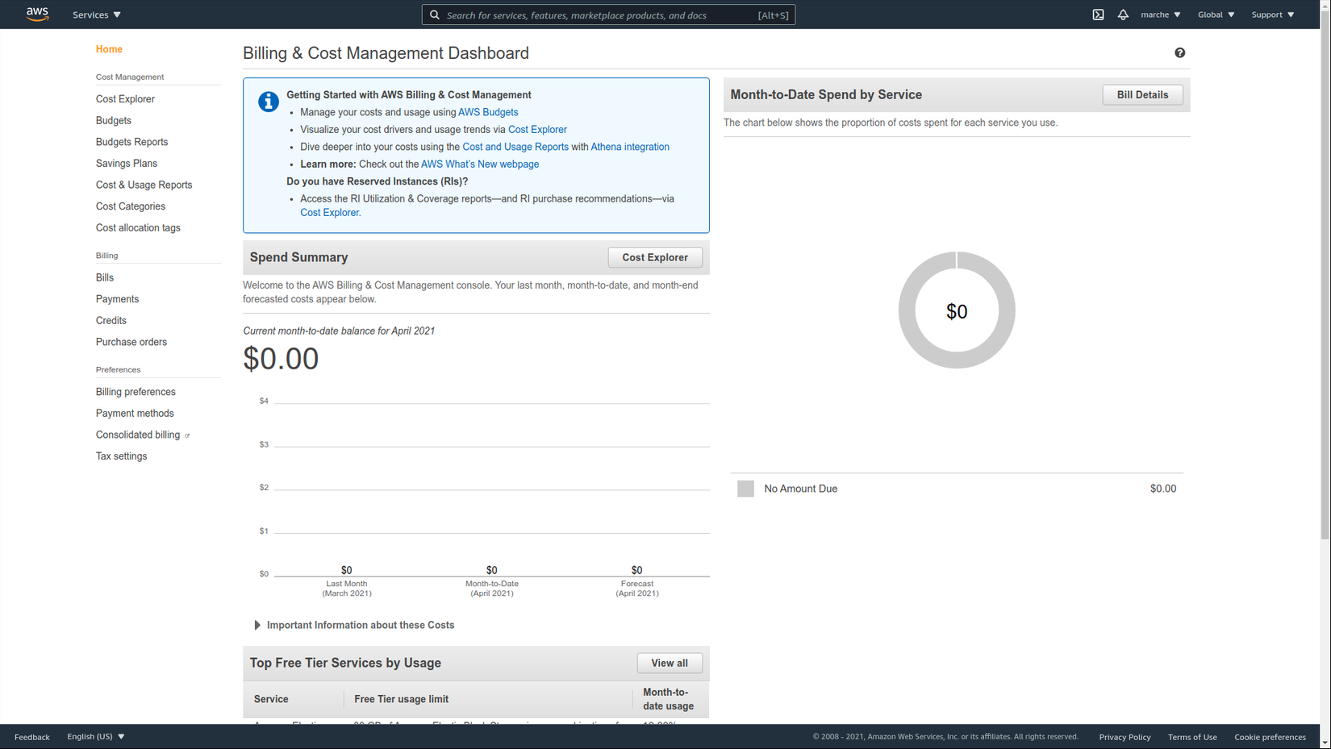Click the Month-to-Date (April 2021) chart label
The image size is (1331, 749).
tap(492, 589)
